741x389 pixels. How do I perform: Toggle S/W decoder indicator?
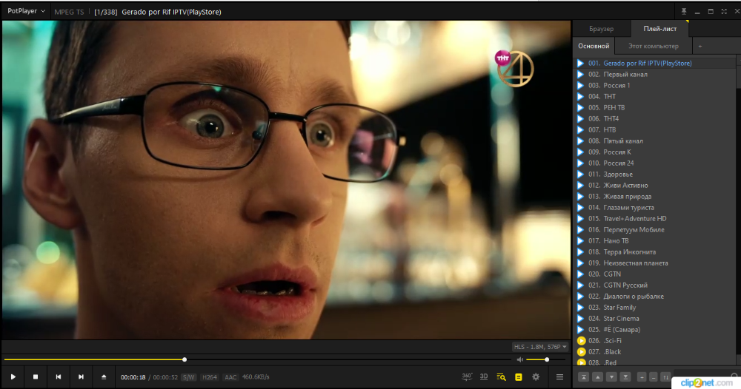tap(188, 376)
